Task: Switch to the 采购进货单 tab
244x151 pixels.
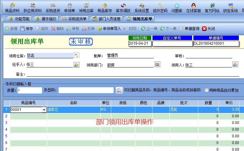Action: (74, 19)
